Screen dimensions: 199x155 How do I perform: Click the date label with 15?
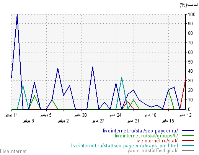click(x=168, y=121)
